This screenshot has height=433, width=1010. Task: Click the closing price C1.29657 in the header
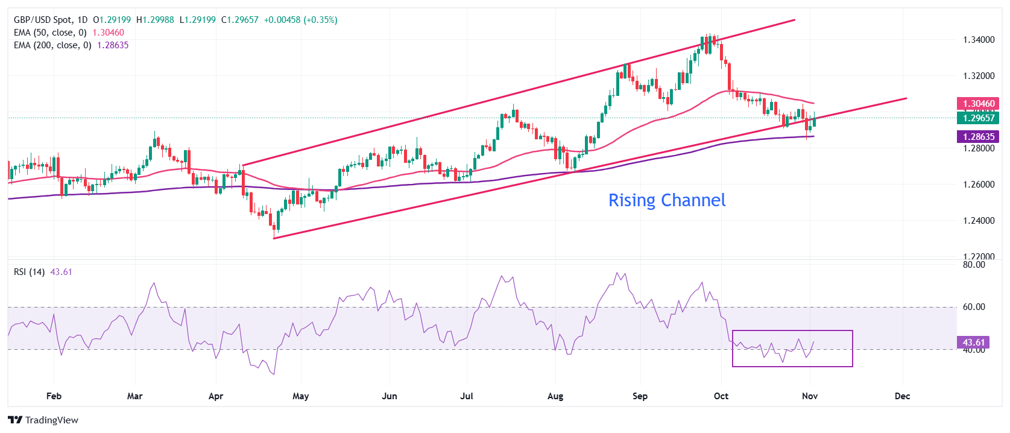click(239, 20)
